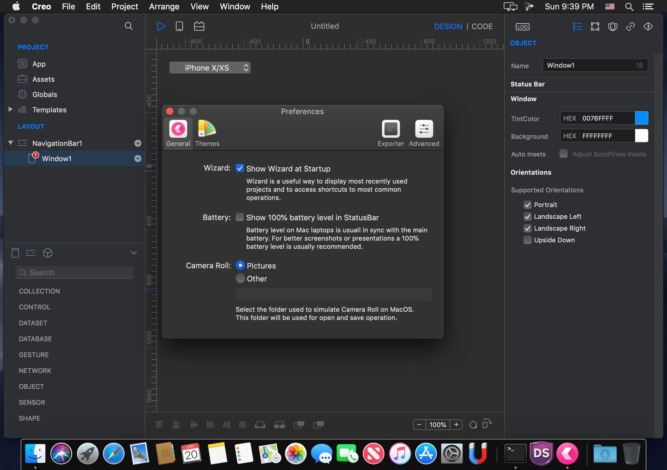Open the Themes preferences pane
The image size is (667, 470).
(207, 133)
